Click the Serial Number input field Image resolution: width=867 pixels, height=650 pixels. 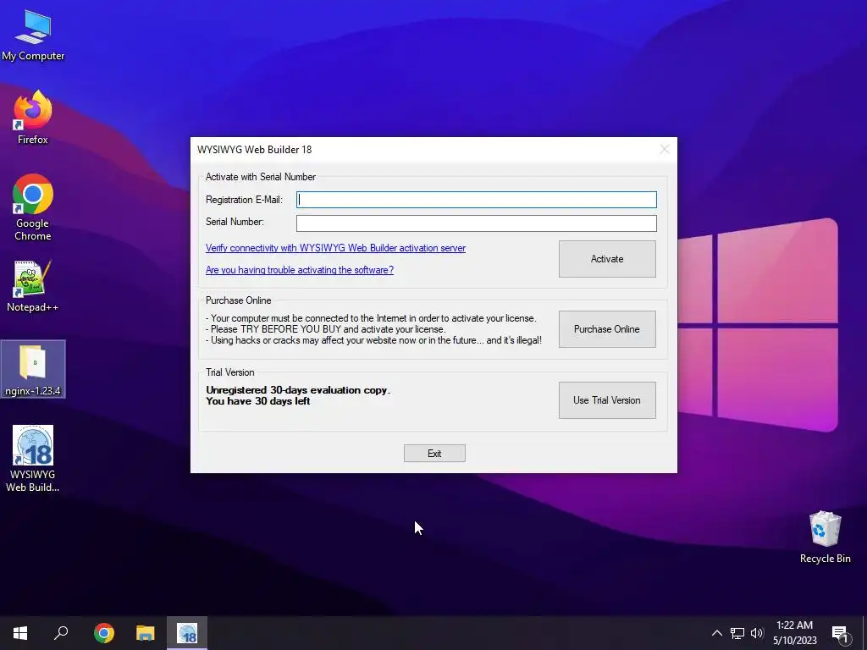pyautogui.click(x=476, y=223)
